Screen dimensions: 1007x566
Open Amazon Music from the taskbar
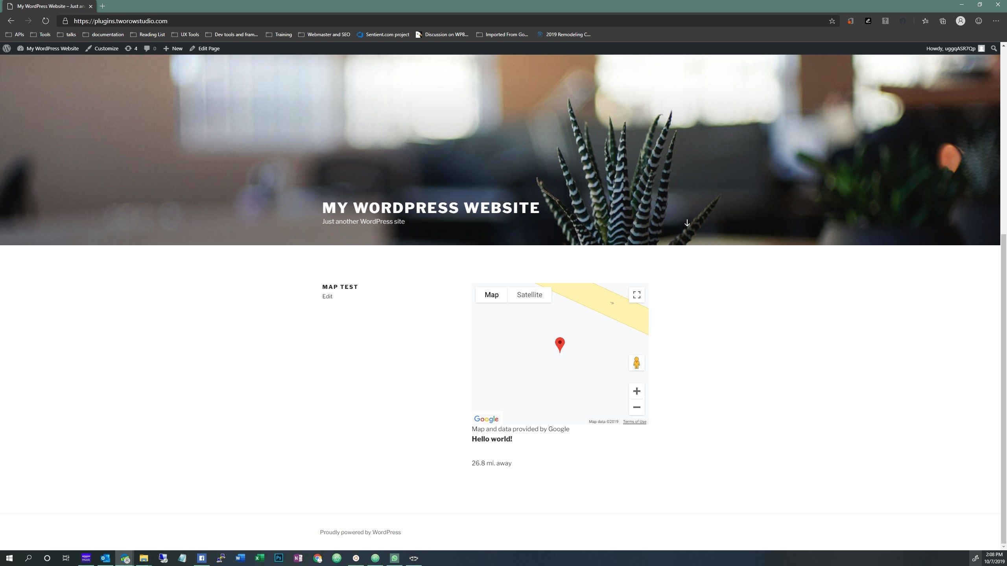(86, 558)
